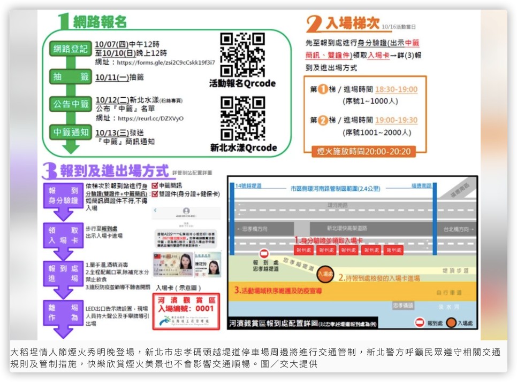Click the orange circled 1 batch number
The image size is (517, 382).
click(323, 90)
